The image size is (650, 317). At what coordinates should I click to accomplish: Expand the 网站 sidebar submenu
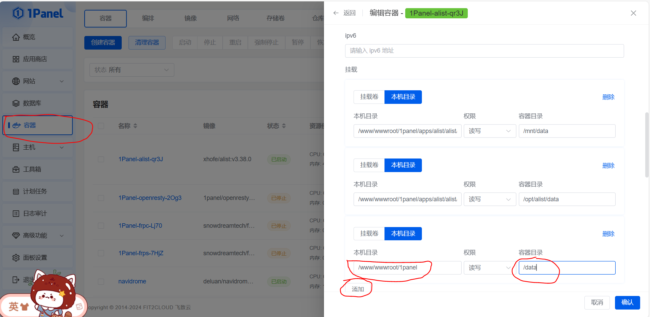(x=62, y=81)
